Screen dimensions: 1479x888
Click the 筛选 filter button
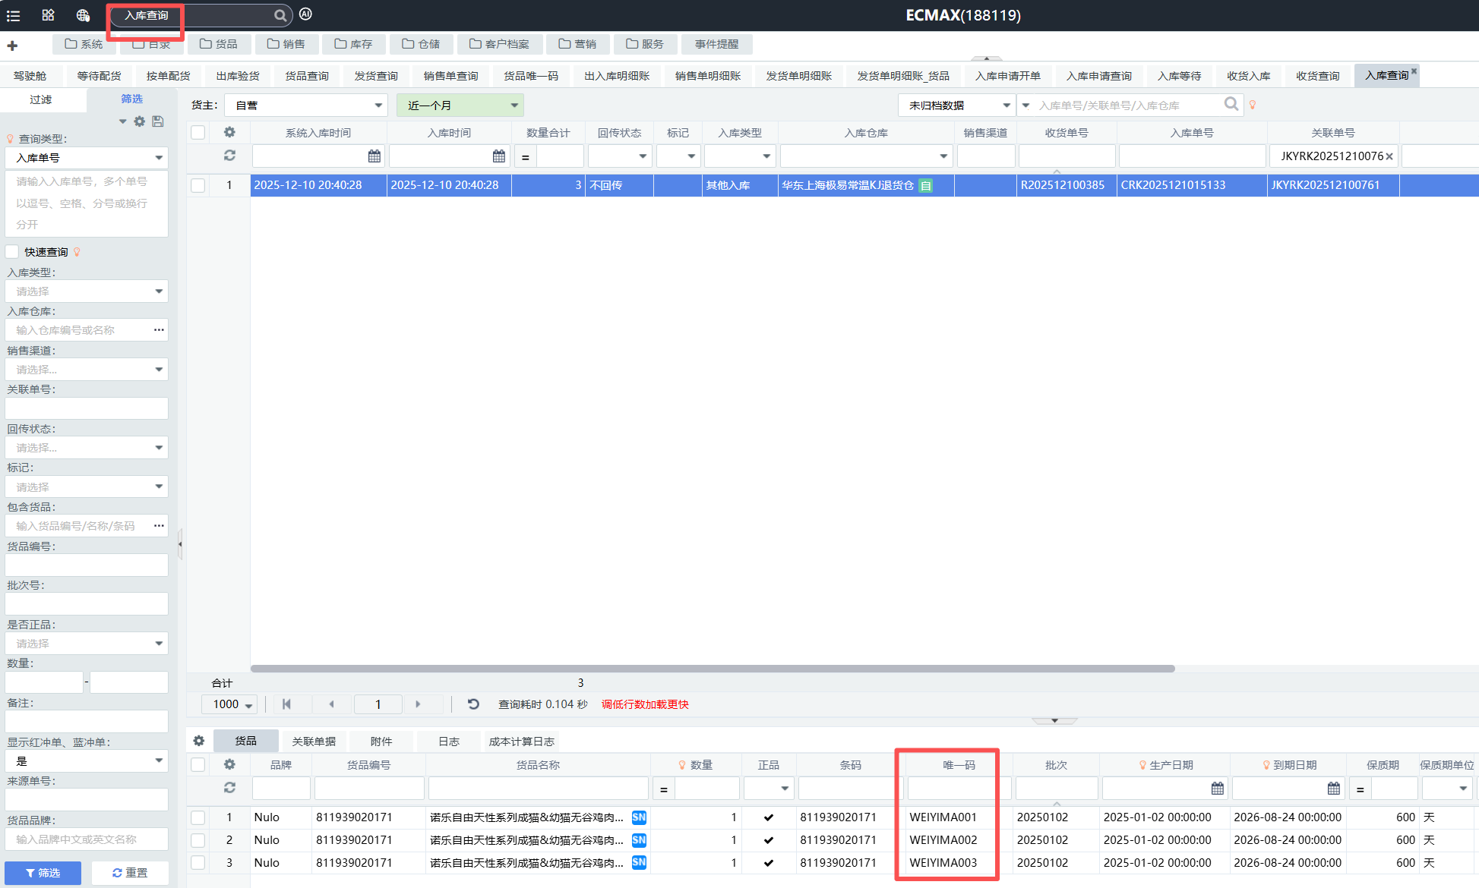(43, 873)
